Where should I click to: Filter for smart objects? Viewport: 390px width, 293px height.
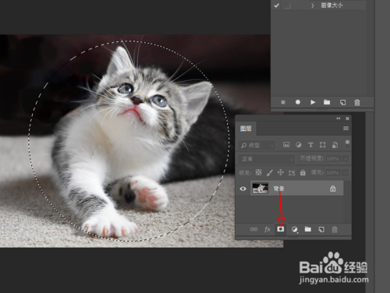point(335,145)
